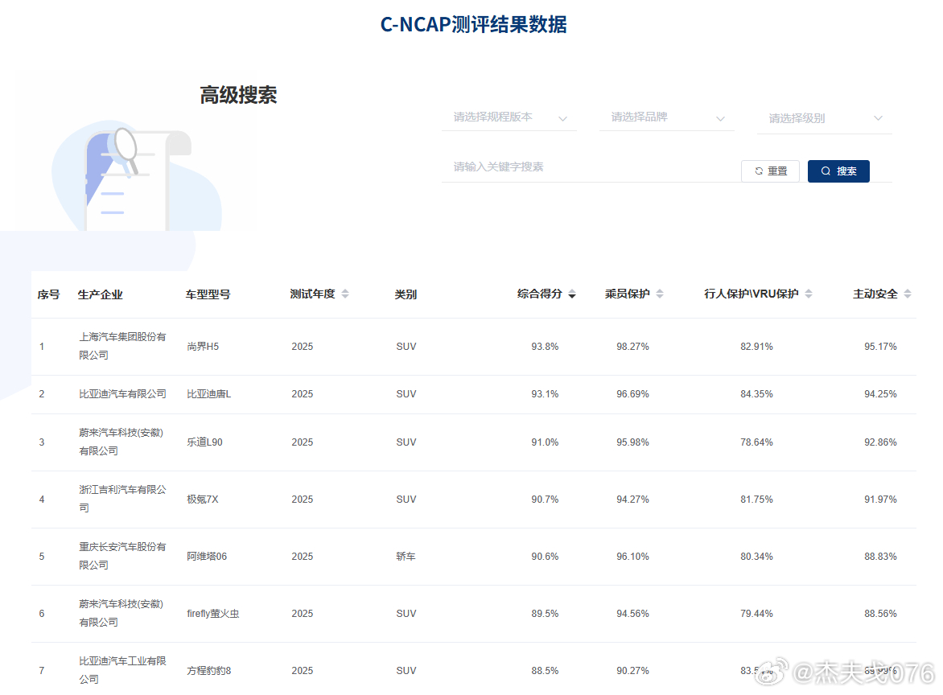
Task: Click the 序号 column header
Action: tap(49, 294)
